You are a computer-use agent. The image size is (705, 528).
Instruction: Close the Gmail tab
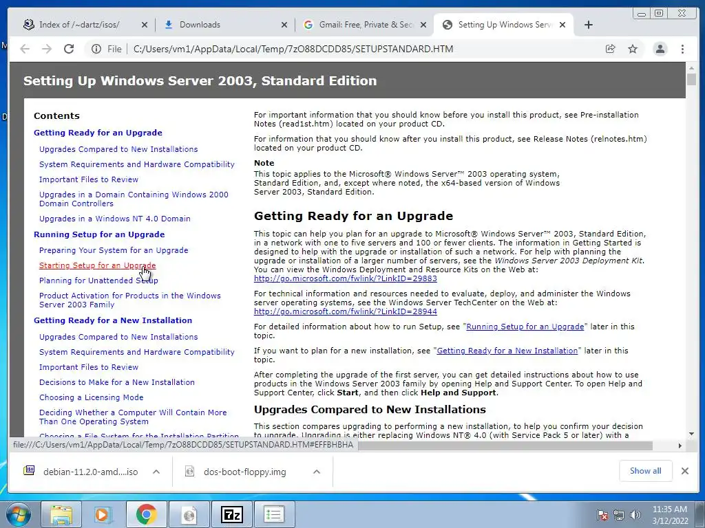coord(423,25)
